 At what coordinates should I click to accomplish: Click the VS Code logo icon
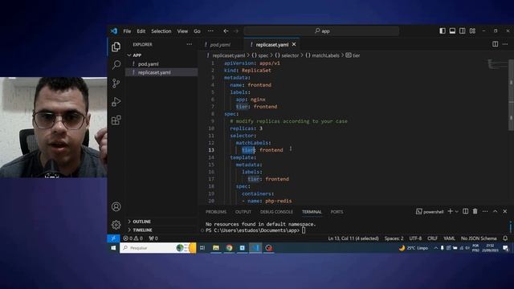[x=114, y=31]
